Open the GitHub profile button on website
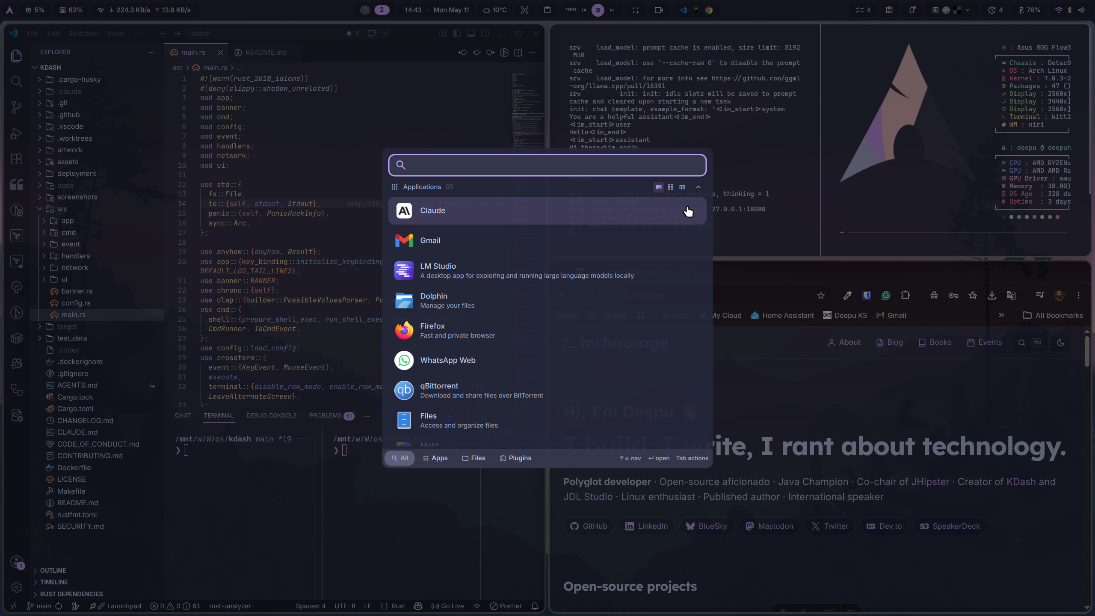The image size is (1095, 616). click(x=589, y=527)
